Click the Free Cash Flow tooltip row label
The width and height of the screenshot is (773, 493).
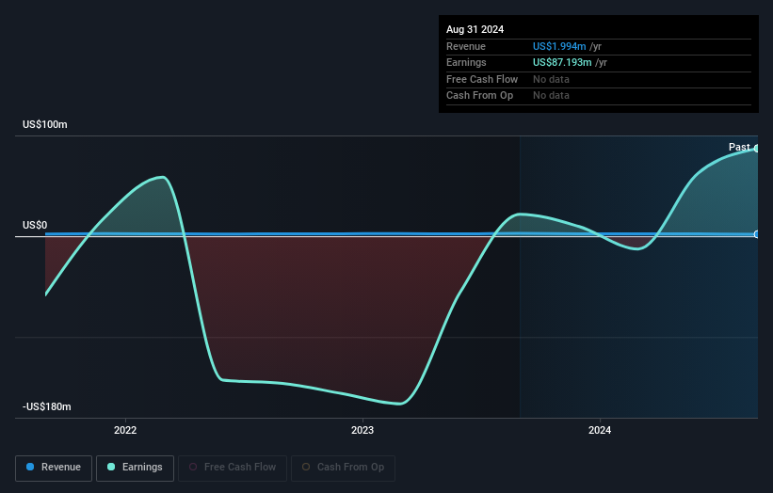(482, 79)
